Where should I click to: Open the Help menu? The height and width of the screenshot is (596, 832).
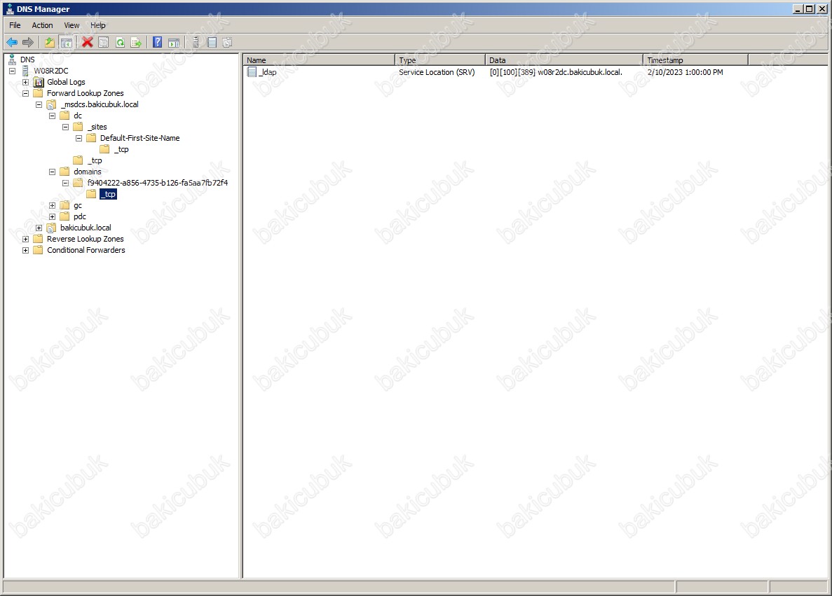97,25
